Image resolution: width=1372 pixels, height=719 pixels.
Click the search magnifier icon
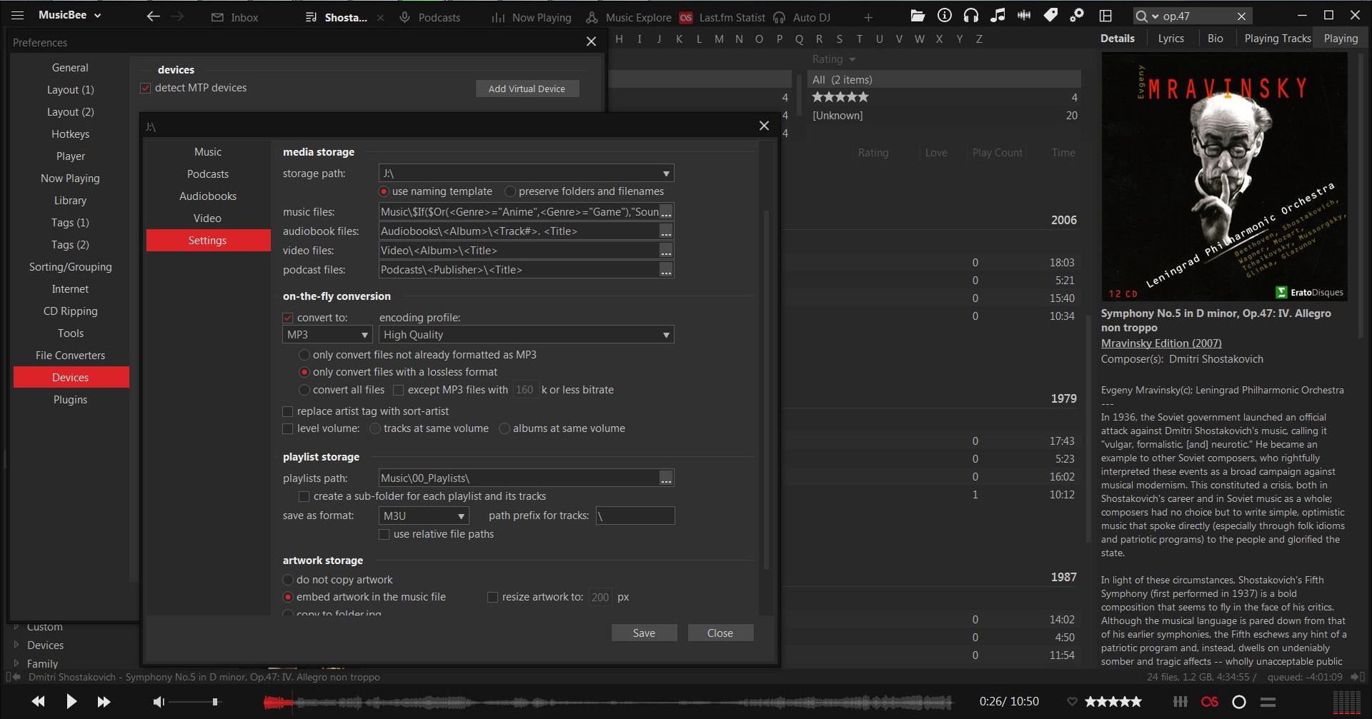[x=1142, y=16]
